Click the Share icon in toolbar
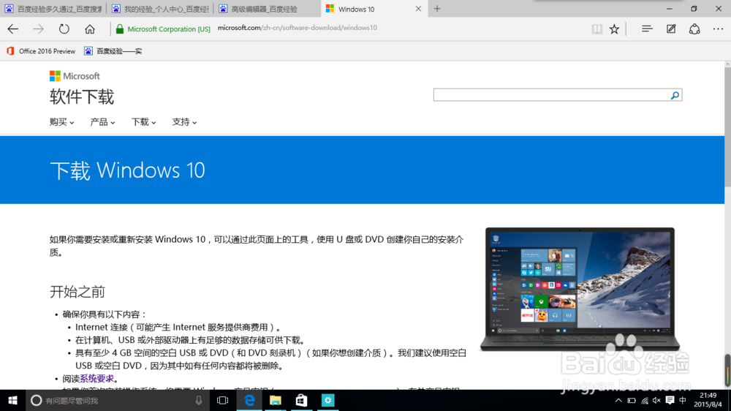The width and height of the screenshot is (731, 411). (x=694, y=29)
